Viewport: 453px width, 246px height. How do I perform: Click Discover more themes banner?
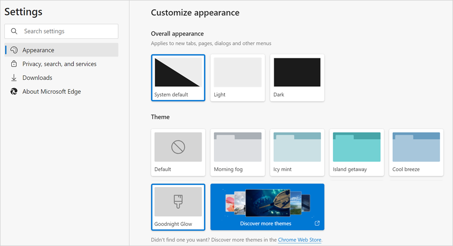tap(266, 207)
